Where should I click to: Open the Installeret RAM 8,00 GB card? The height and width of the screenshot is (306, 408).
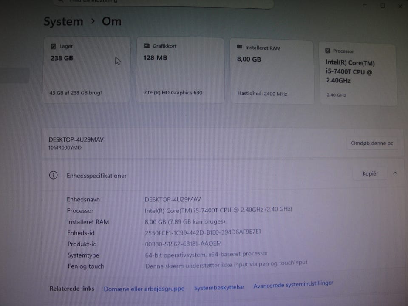[272, 72]
